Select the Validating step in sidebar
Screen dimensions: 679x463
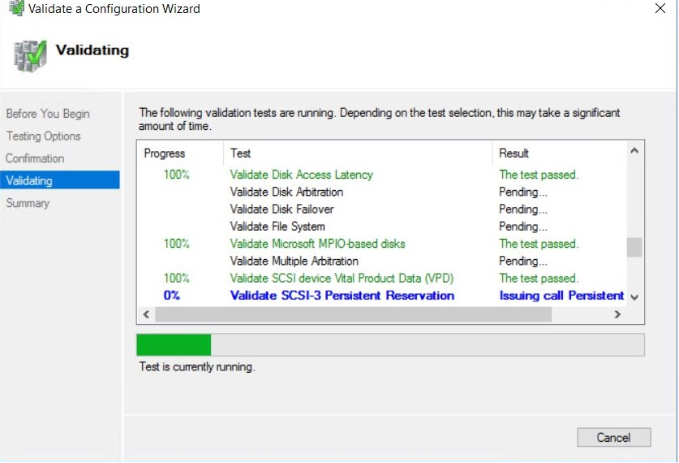[x=29, y=180]
